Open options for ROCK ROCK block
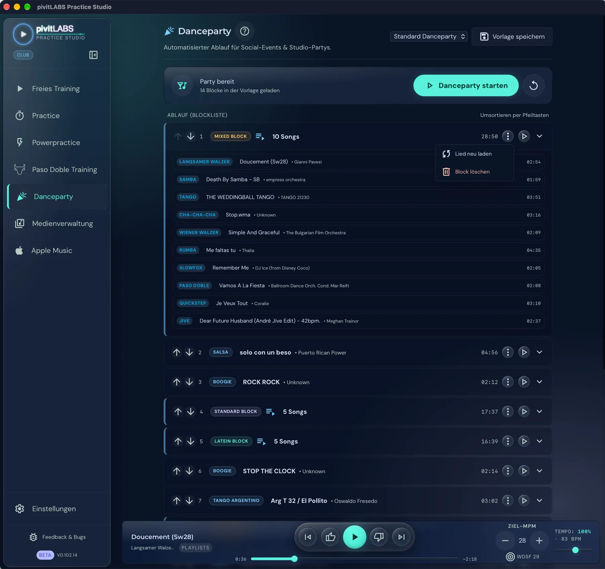The height and width of the screenshot is (569, 605). click(508, 382)
